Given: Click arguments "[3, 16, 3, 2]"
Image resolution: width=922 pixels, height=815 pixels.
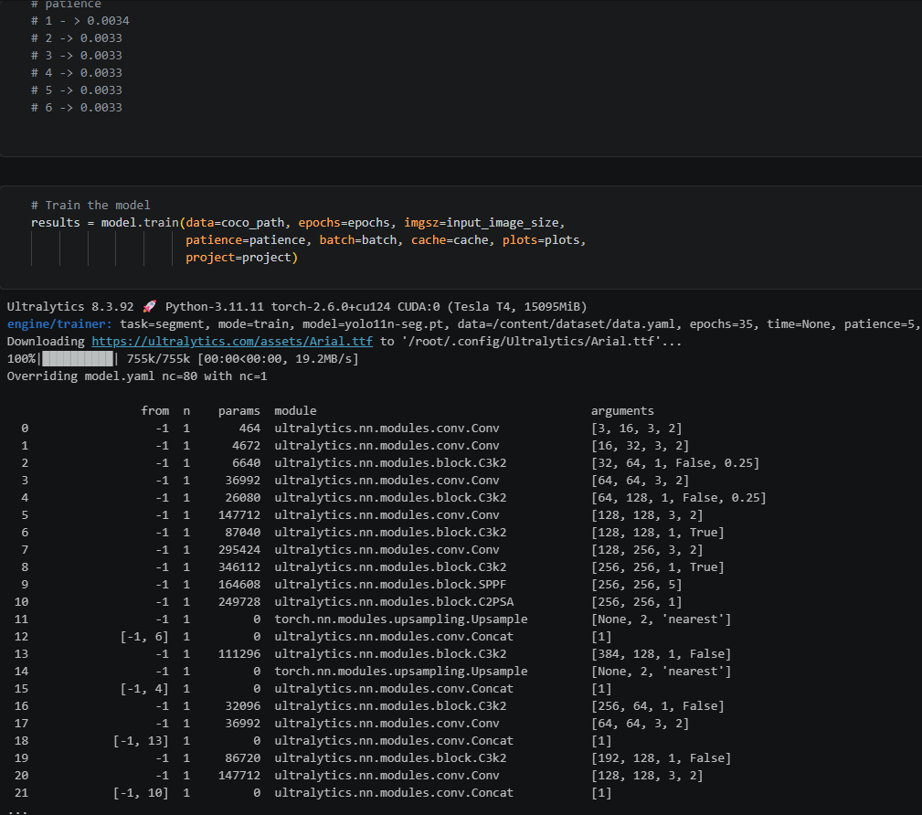Looking at the screenshot, I should [x=636, y=429].
